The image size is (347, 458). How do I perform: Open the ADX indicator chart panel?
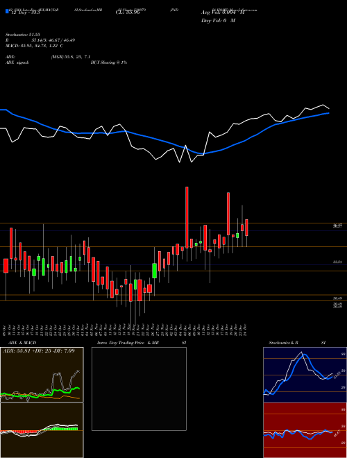[42, 375]
